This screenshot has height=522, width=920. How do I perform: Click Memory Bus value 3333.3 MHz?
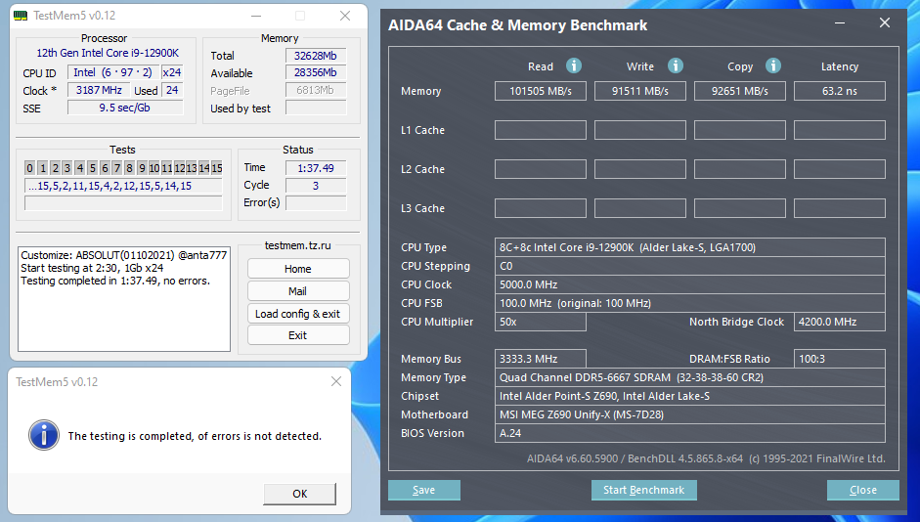pos(541,359)
